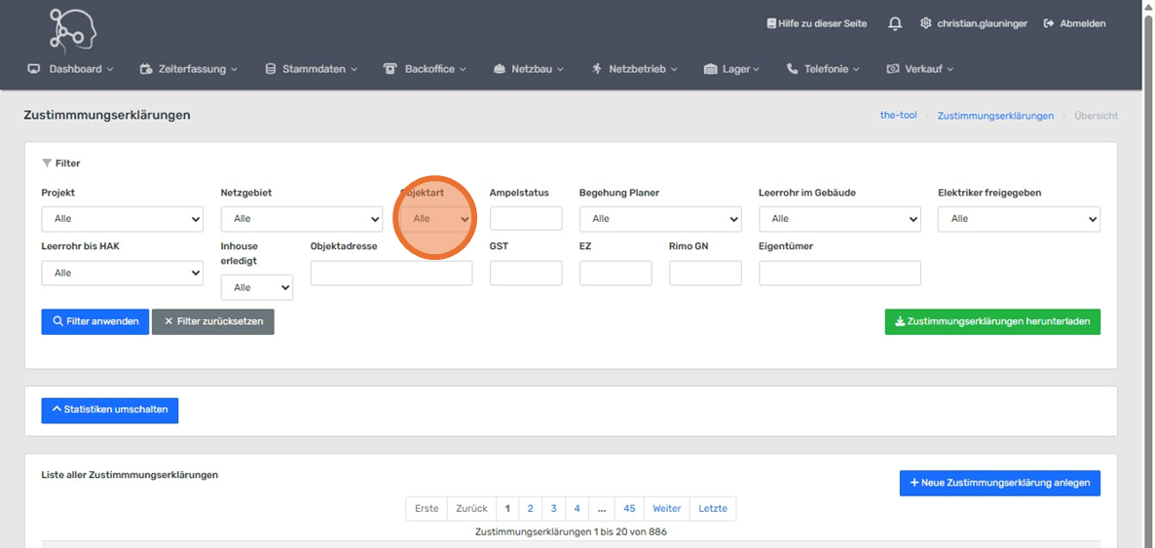The image size is (1155, 548).
Task: Open the Inhouse erledigt dropdown
Action: pos(256,288)
